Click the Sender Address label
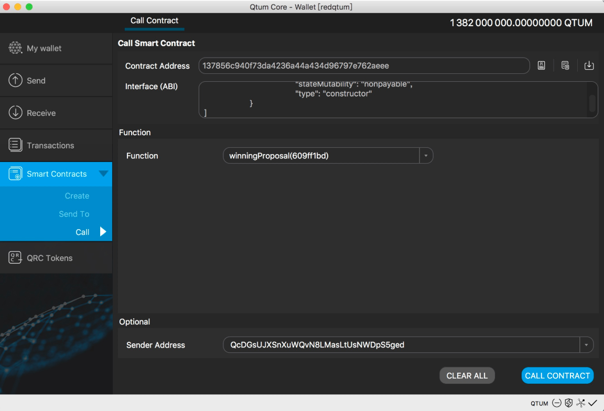The image size is (604, 411). coord(156,345)
